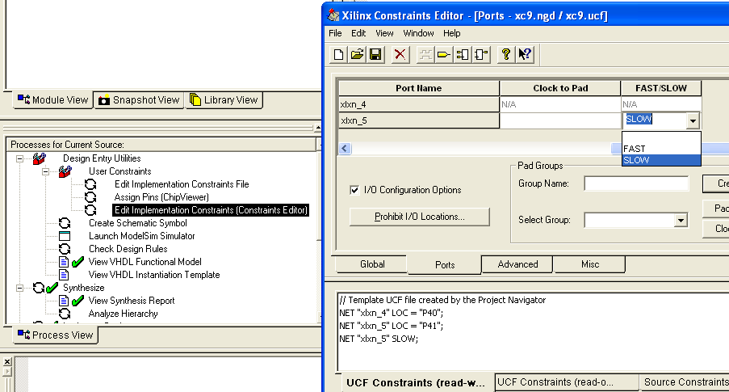This screenshot has height=392, width=729.
Task: Select the Ports tab
Action: [x=445, y=265]
